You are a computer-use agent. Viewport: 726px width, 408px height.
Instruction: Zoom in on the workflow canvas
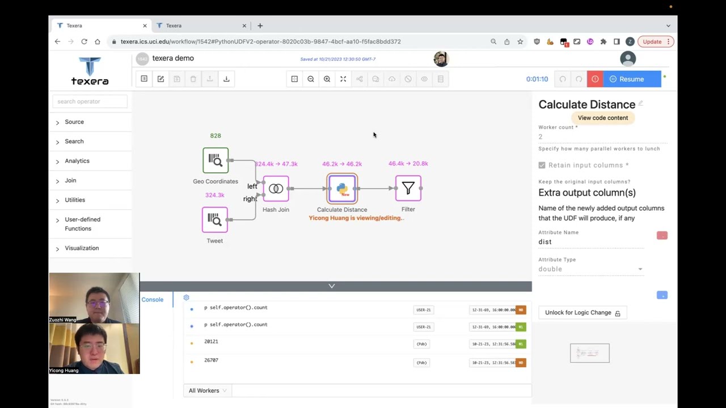(327, 79)
